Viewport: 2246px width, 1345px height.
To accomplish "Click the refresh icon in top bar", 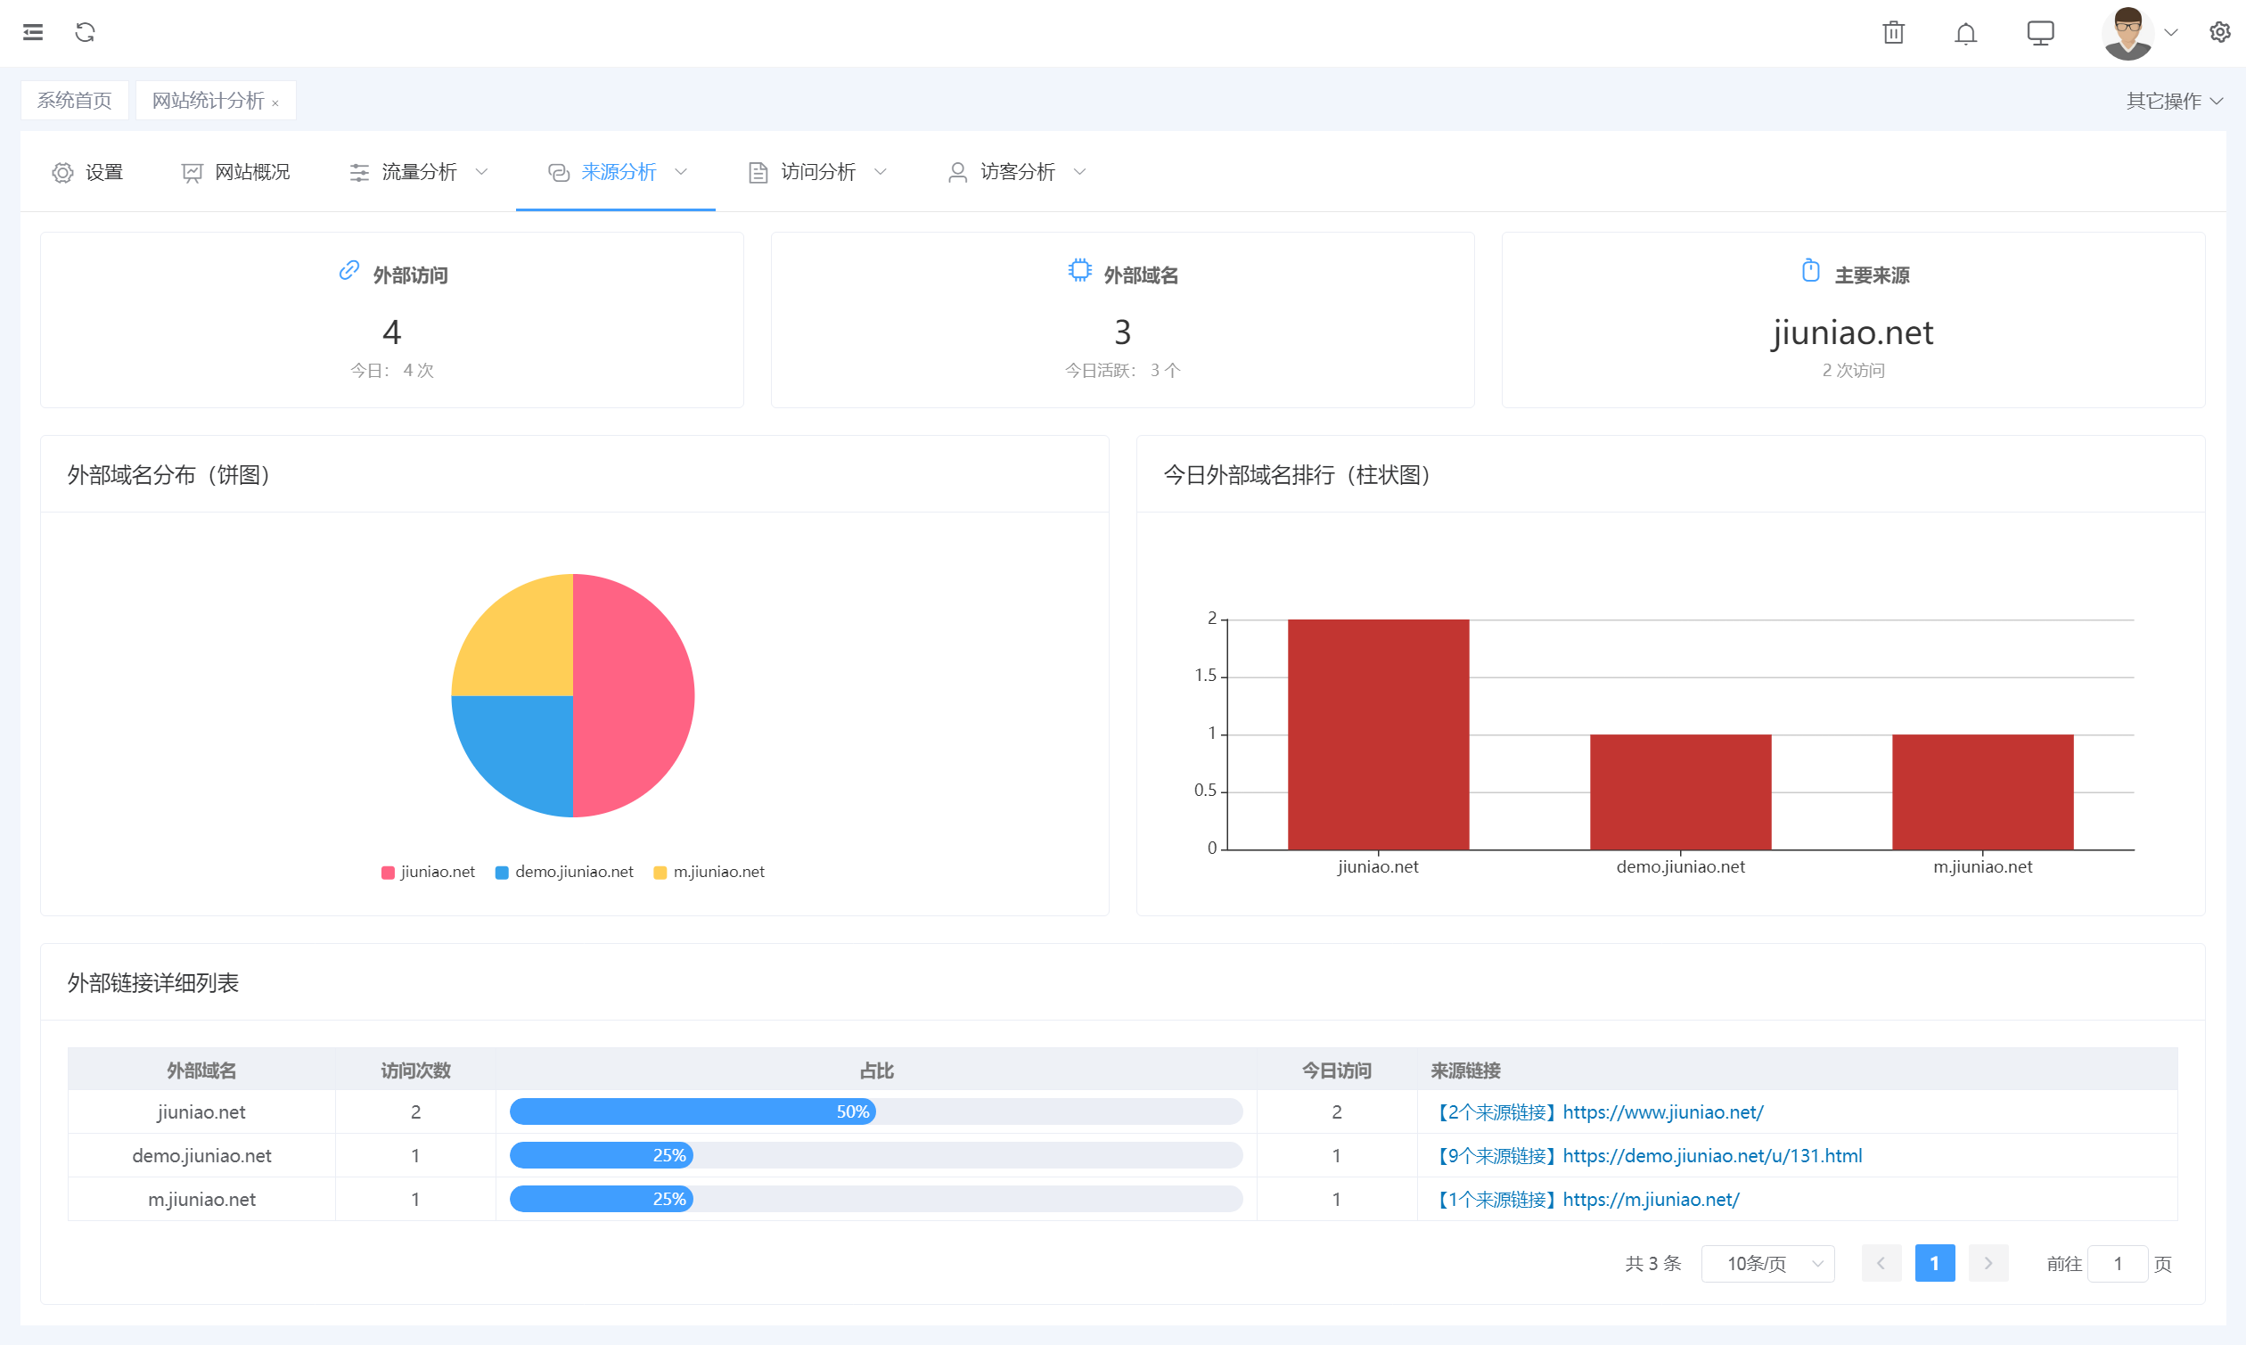I will pos(86,33).
